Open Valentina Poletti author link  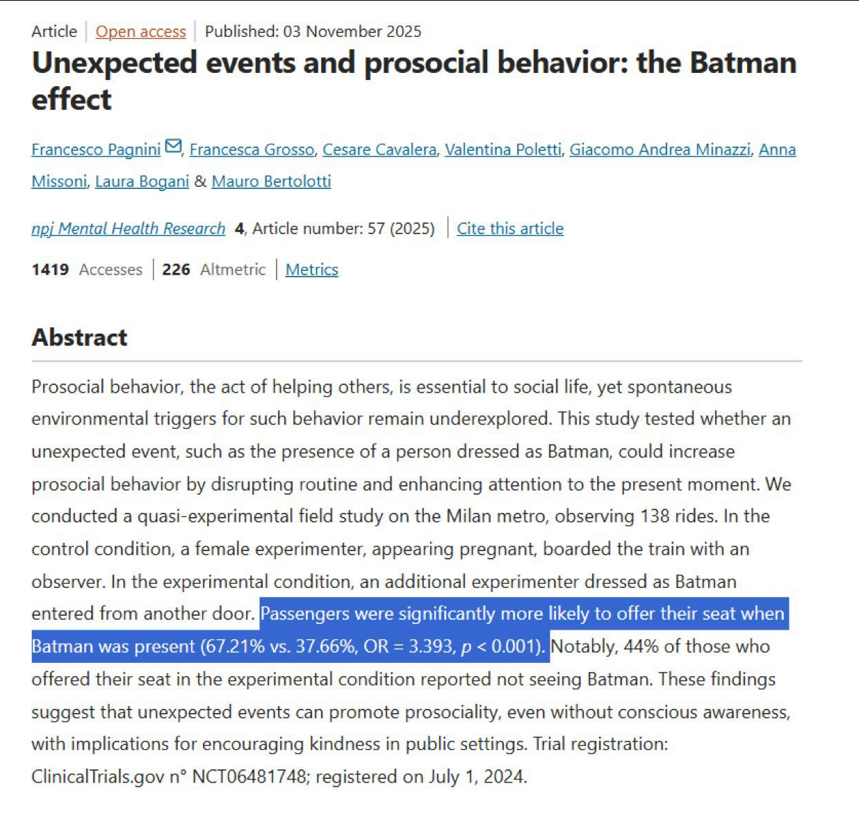click(x=502, y=149)
